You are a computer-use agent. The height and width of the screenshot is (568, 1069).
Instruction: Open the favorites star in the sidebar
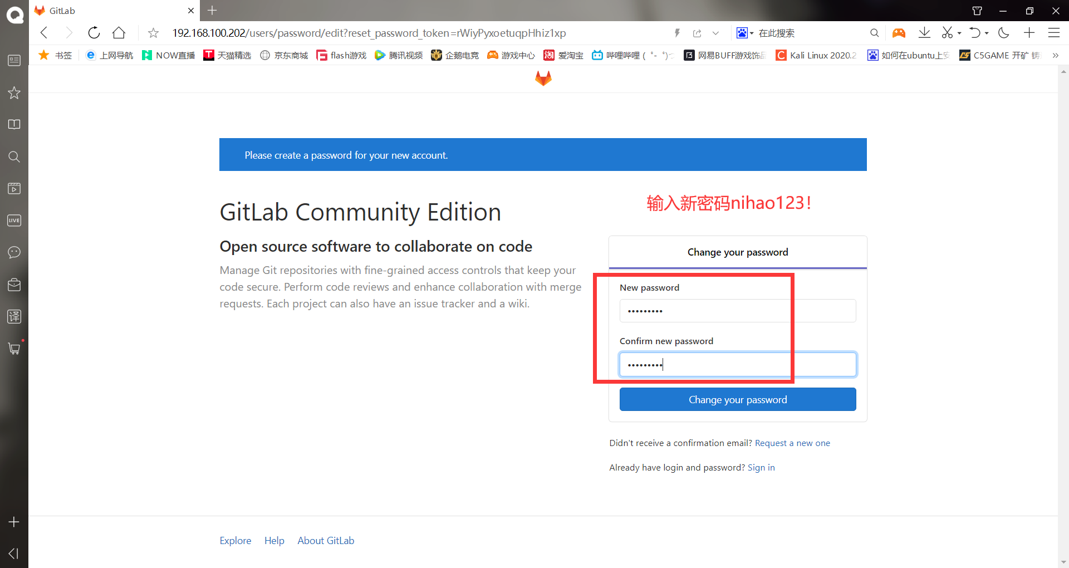click(x=14, y=93)
